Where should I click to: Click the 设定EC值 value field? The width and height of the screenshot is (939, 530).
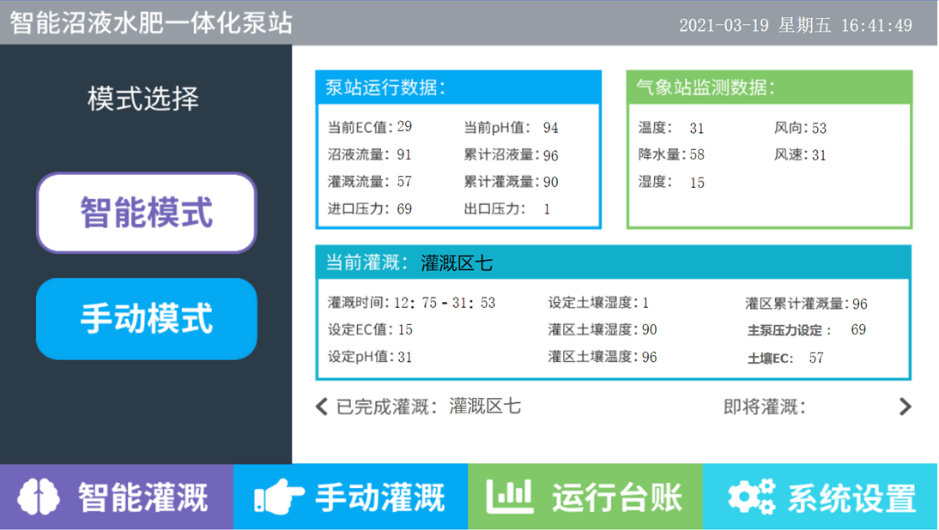[405, 330]
